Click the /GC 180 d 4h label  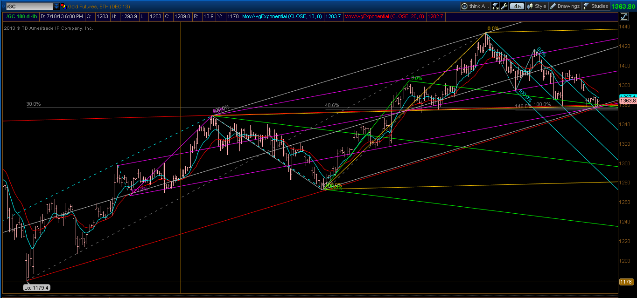click(21, 16)
